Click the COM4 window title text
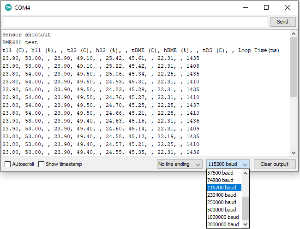The width and height of the screenshot is (300, 229). (x=22, y=8)
